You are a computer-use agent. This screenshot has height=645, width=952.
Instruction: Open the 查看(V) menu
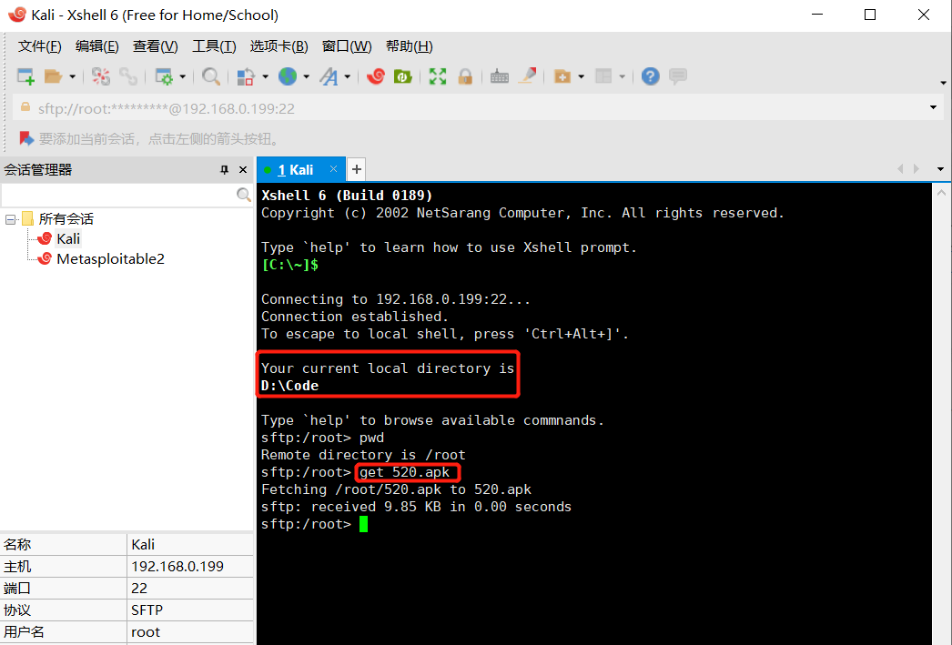tap(155, 46)
